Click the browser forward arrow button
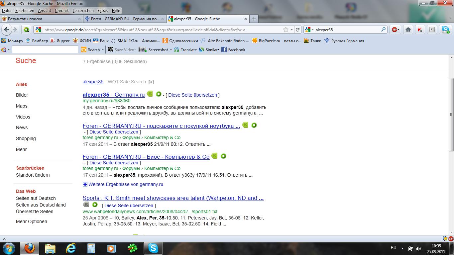454x255 pixels. 15,30
